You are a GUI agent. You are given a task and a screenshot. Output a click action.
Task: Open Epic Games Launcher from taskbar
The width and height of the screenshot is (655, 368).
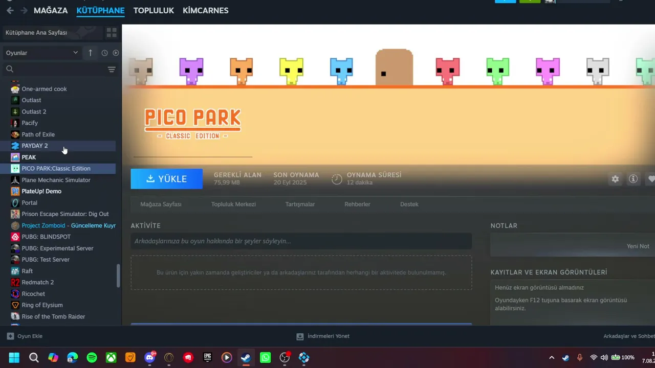click(x=207, y=358)
